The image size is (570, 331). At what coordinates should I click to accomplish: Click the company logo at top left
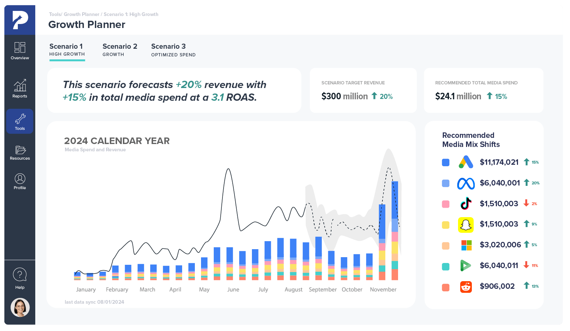coord(20,20)
